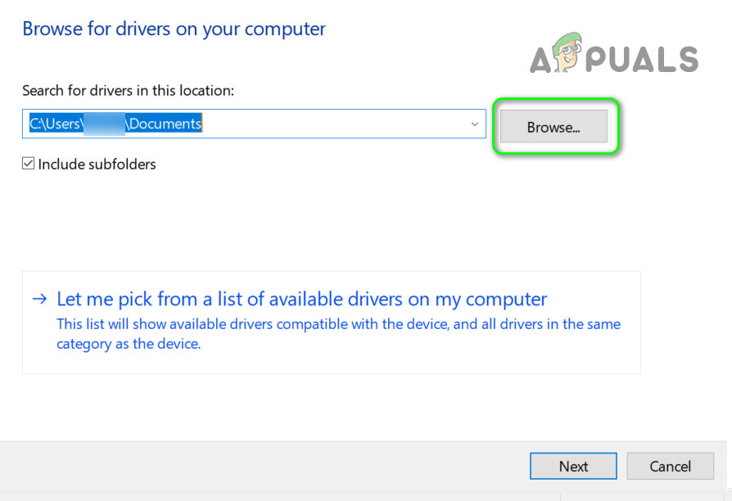The height and width of the screenshot is (501, 732).
Task: Click the Search for drivers in this location label
Action: tap(128, 91)
